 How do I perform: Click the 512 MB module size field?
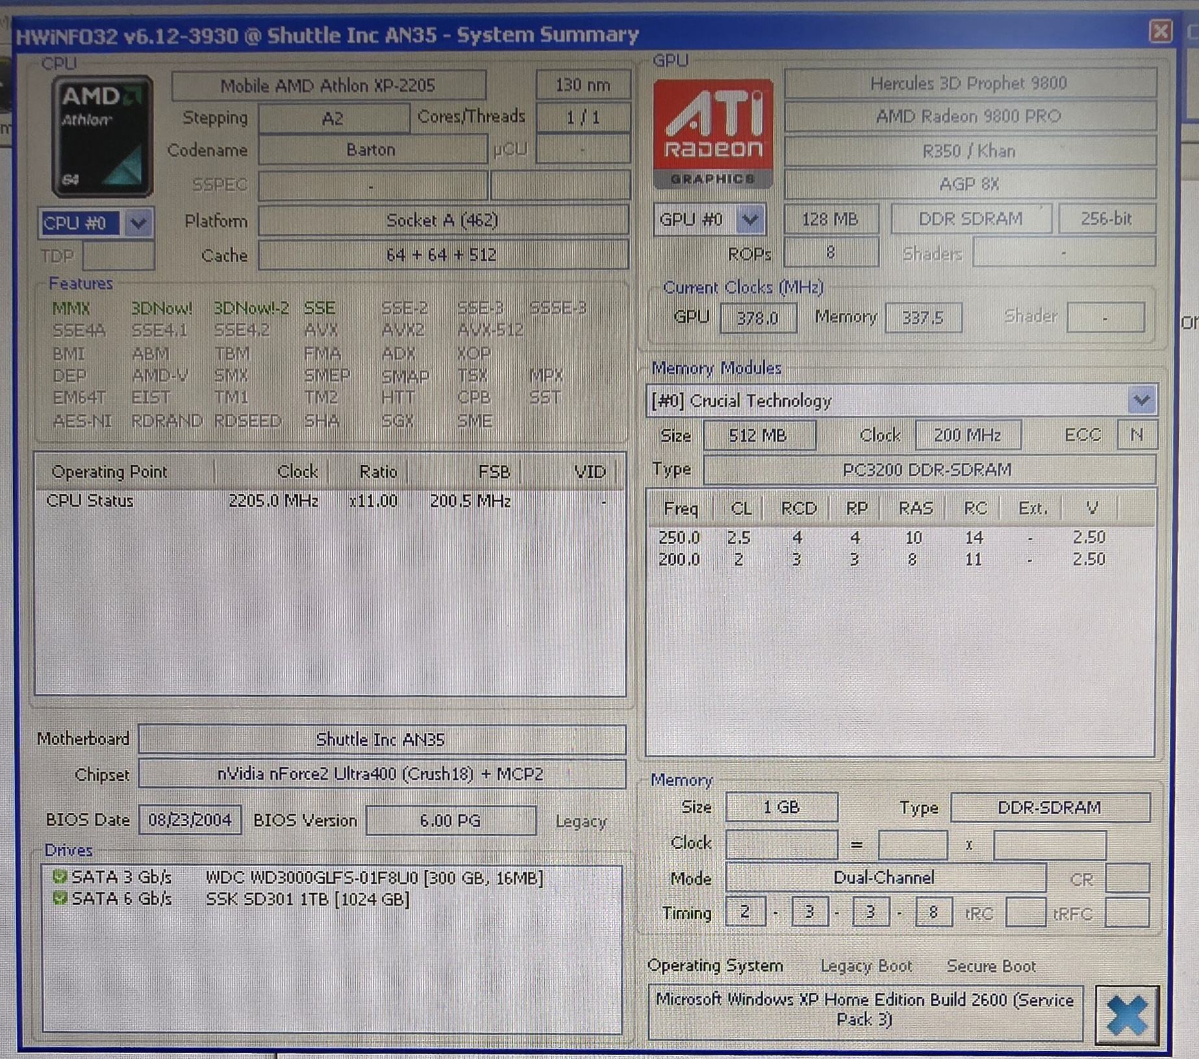pos(759,435)
